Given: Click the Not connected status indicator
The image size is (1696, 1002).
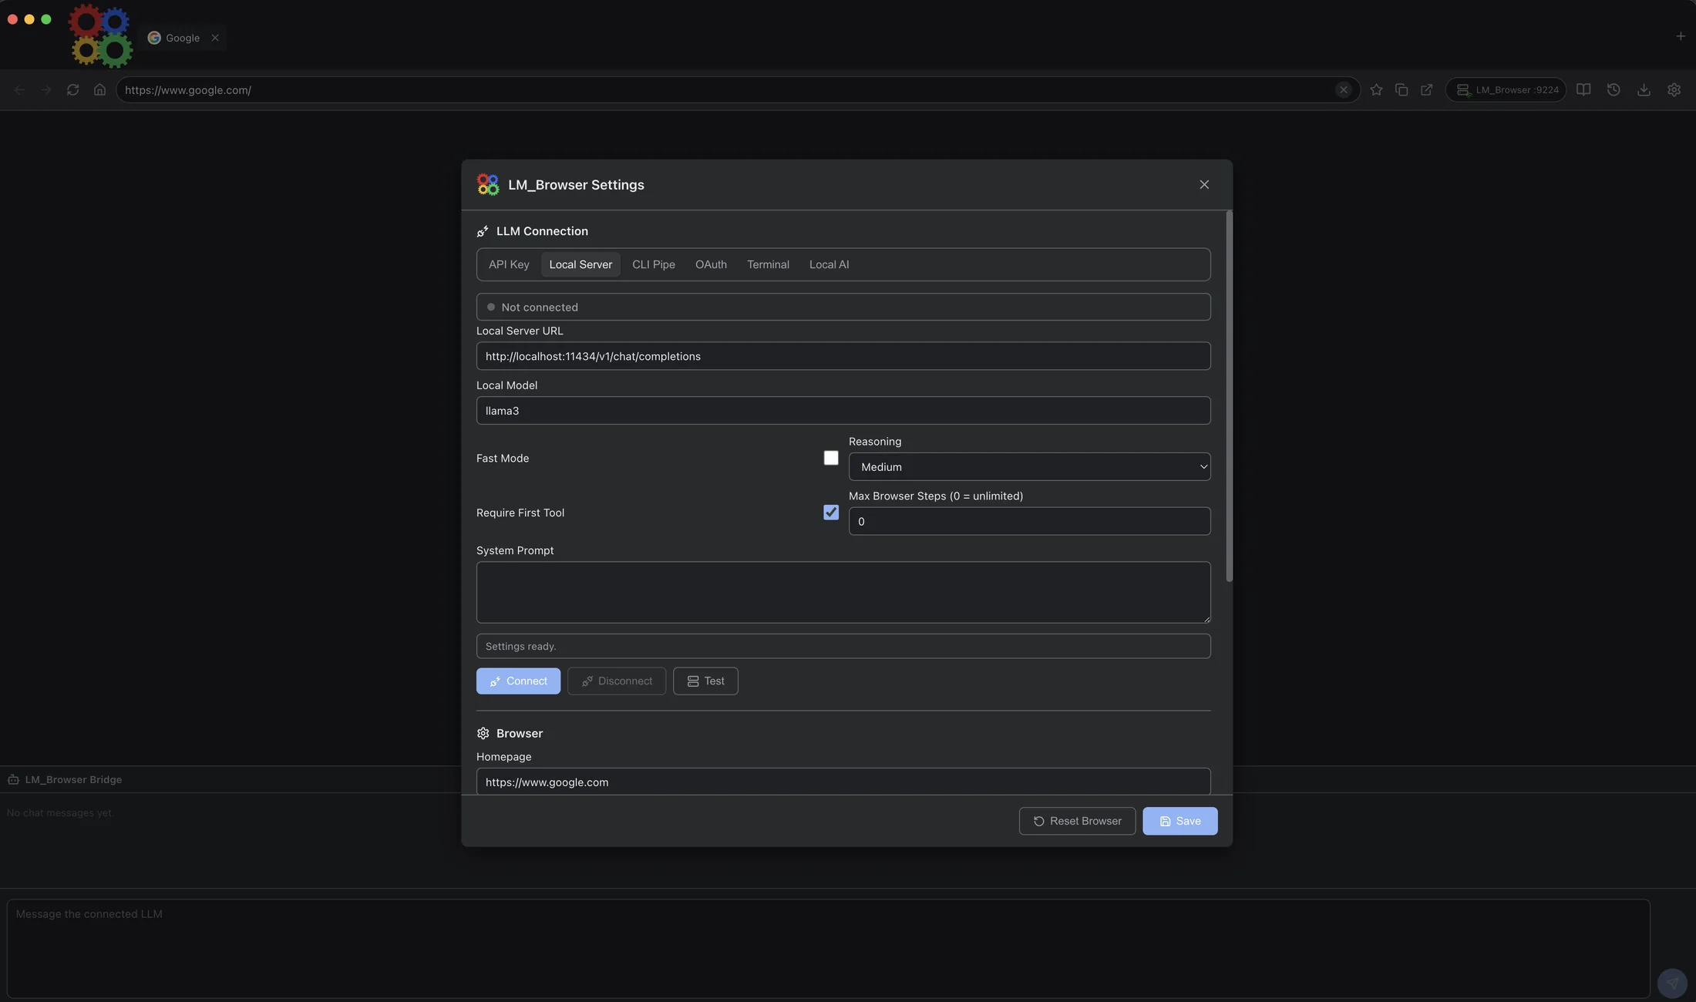Looking at the screenshot, I should pos(843,307).
